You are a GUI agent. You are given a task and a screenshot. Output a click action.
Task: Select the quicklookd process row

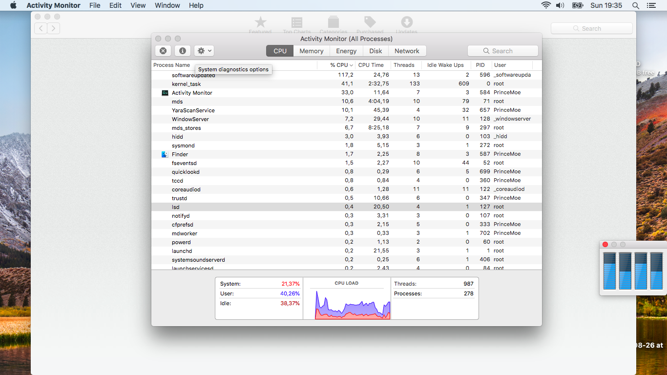347,172
